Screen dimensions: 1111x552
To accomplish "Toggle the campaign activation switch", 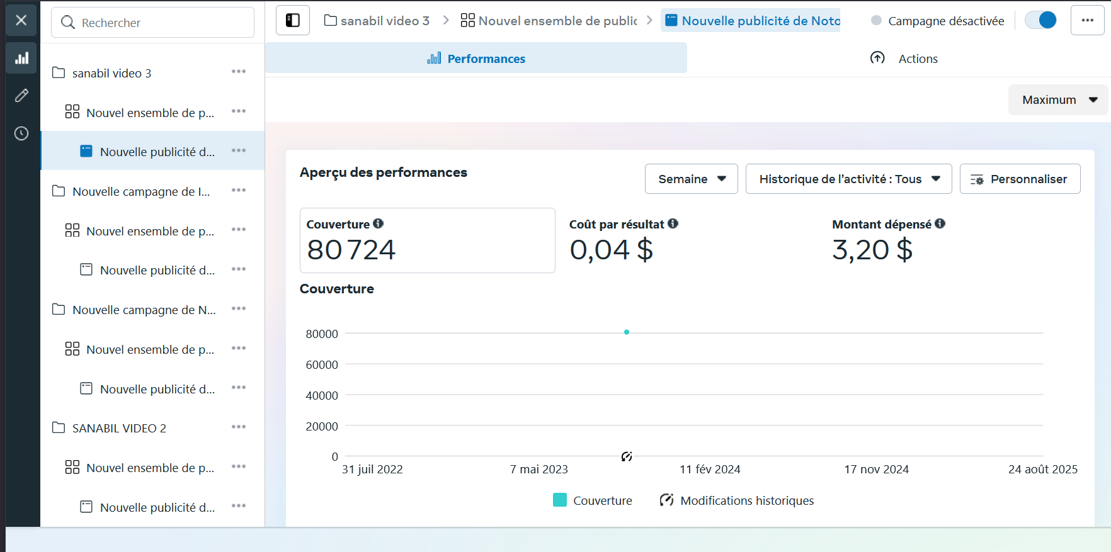I will [x=1040, y=20].
